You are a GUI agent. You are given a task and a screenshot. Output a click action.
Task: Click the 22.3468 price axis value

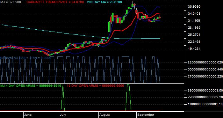[x=194, y=41]
